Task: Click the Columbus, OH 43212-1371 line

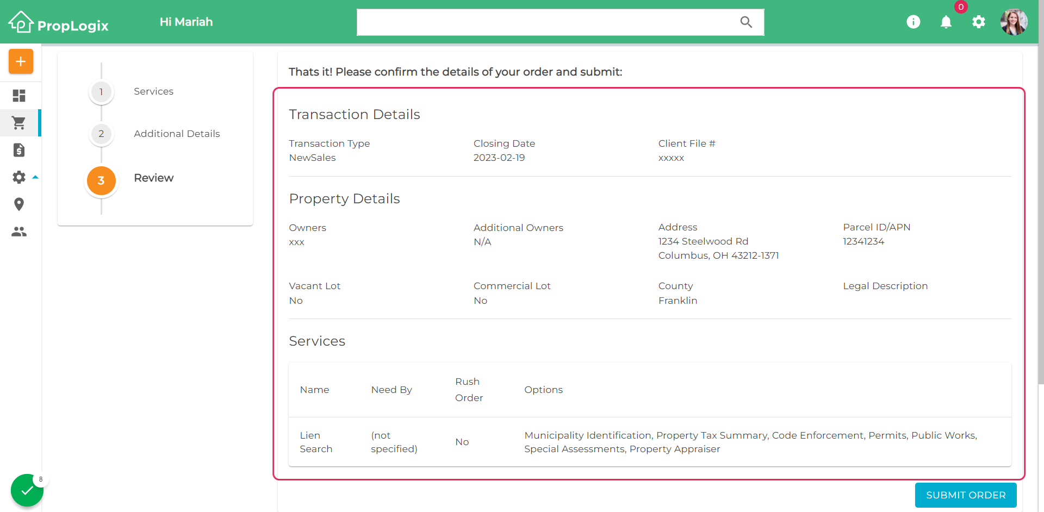Action: (718, 255)
